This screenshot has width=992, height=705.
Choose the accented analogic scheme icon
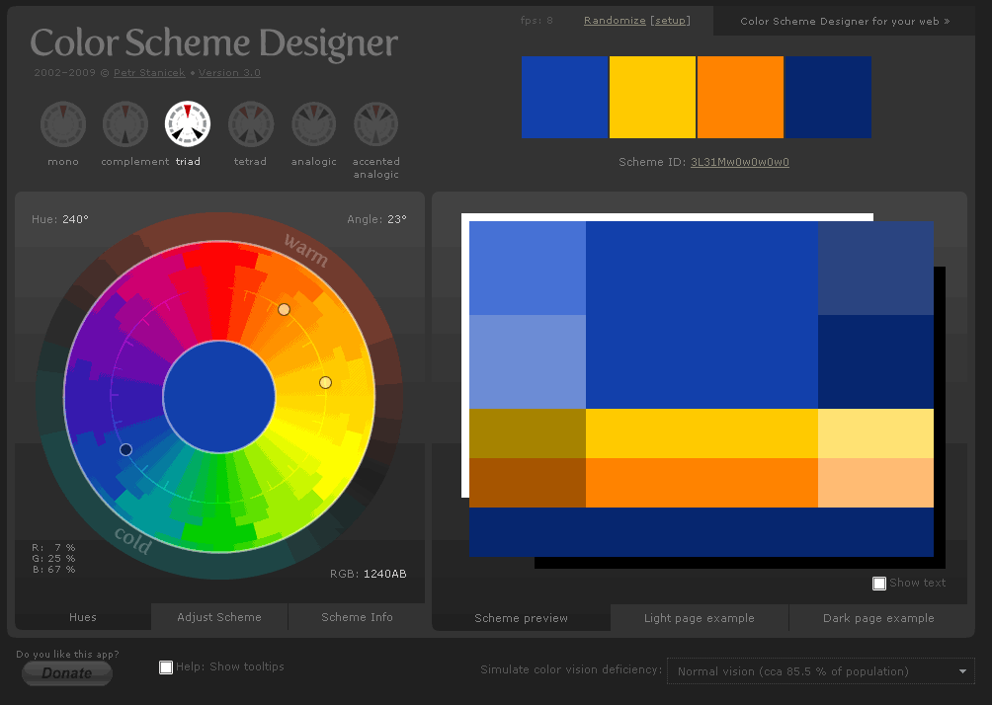(376, 124)
